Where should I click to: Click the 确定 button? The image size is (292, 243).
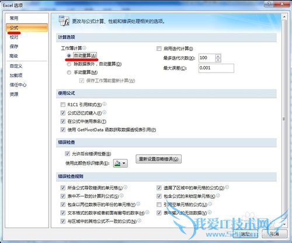point(246,234)
